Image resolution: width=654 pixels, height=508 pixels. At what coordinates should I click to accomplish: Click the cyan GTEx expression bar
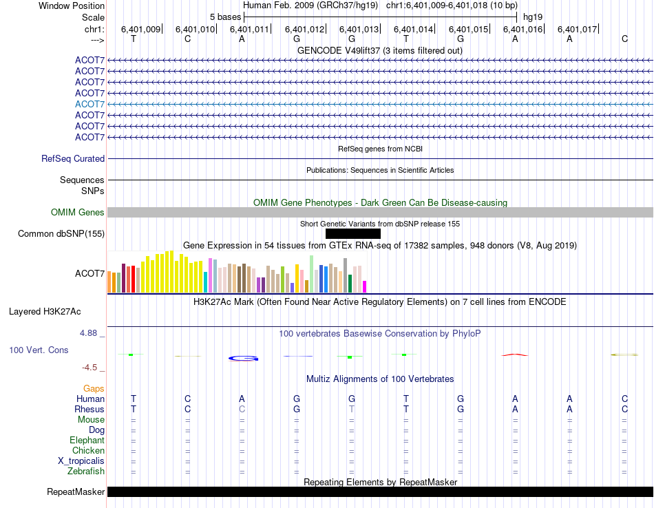pos(205,282)
